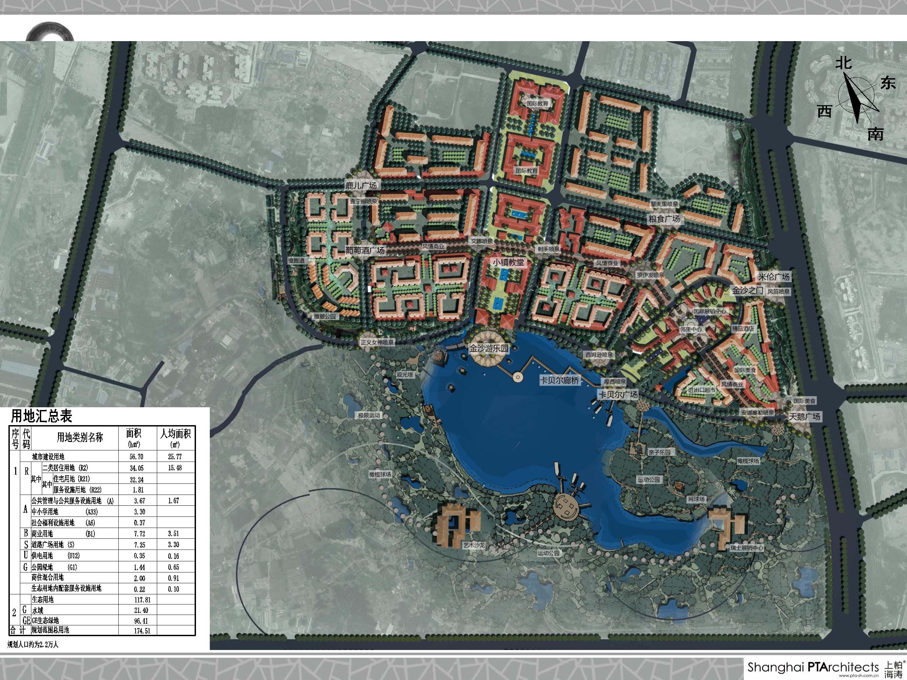
Task: Select the 住宅用地 (R21) row label
Action: pyautogui.click(x=72, y=479)
